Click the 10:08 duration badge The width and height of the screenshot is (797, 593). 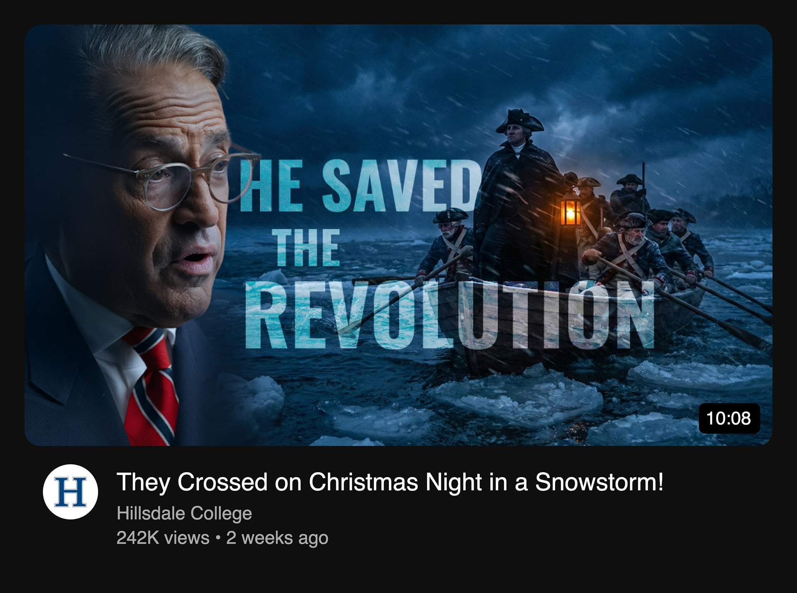729,418
